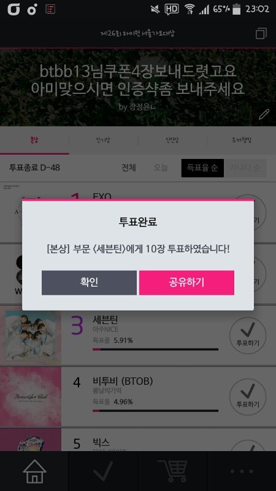Switch to the 신인상 tab

pos(172,141)
